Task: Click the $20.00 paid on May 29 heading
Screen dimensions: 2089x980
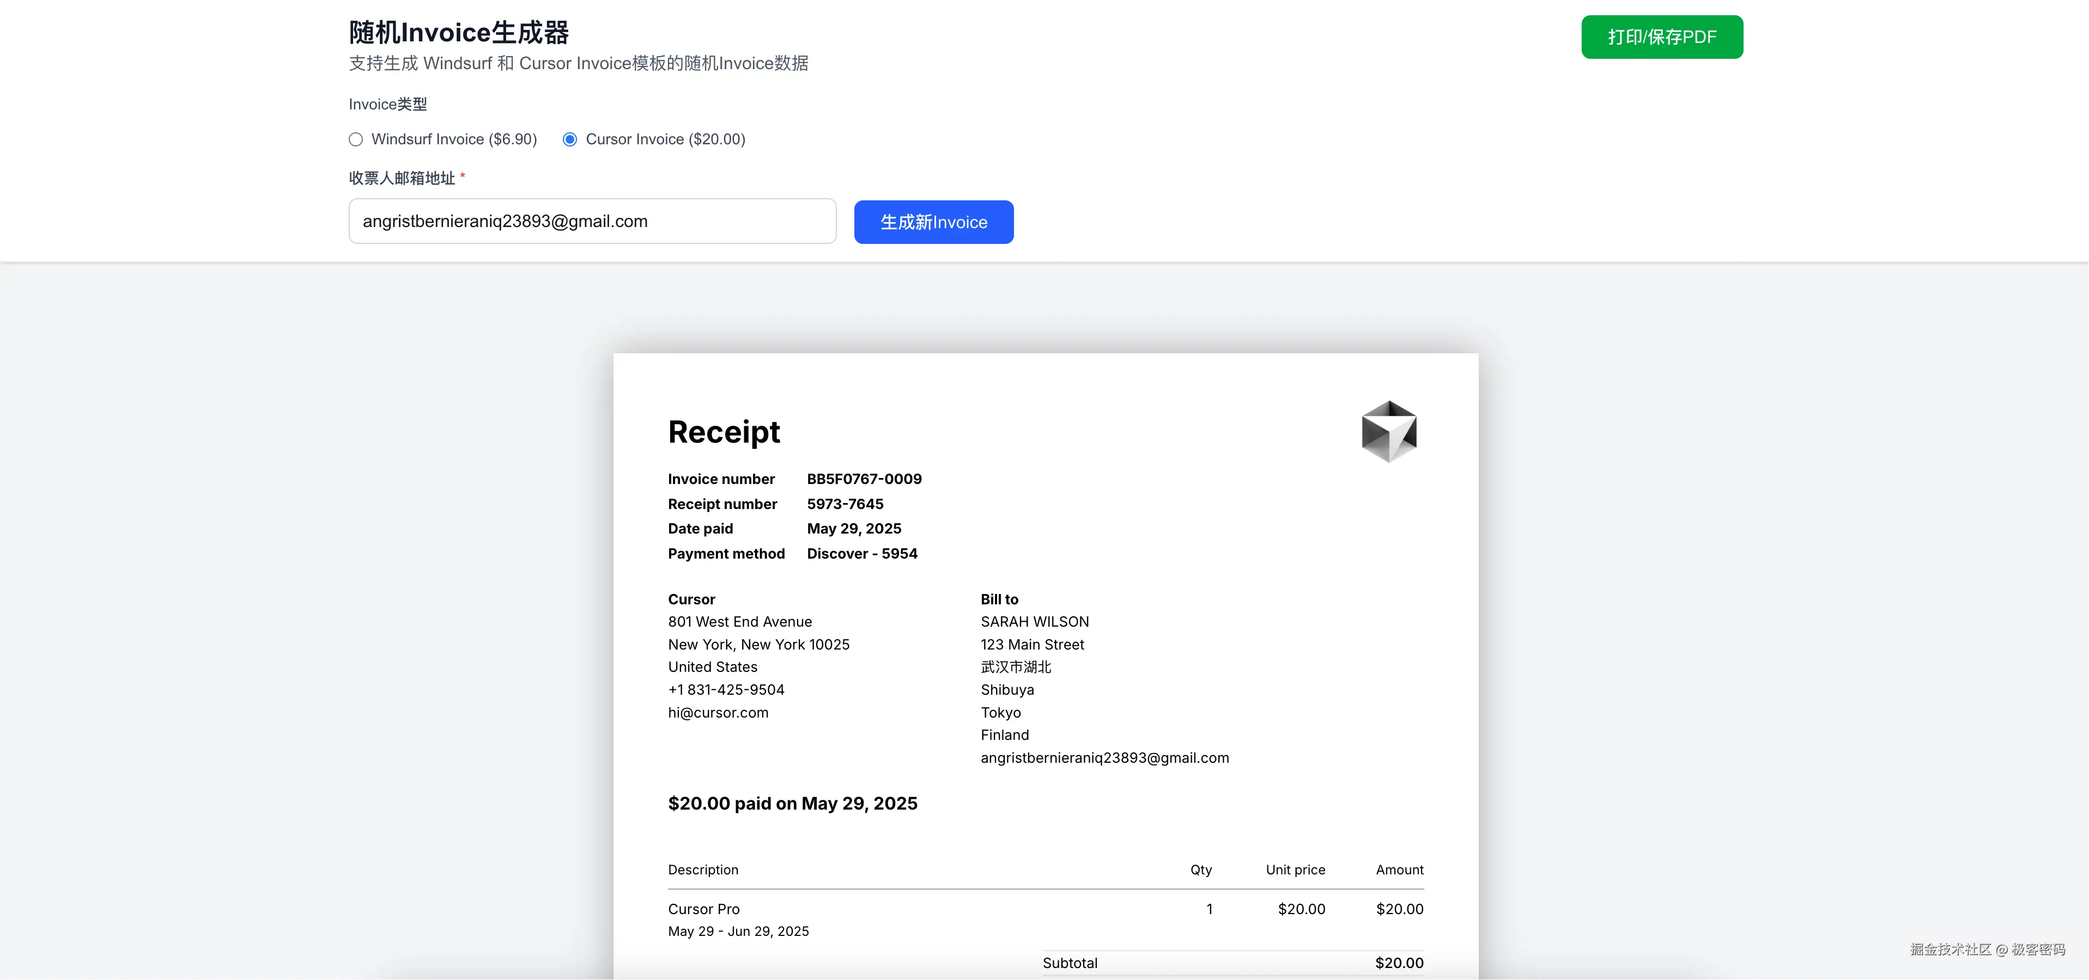Action: coord(792,803)
